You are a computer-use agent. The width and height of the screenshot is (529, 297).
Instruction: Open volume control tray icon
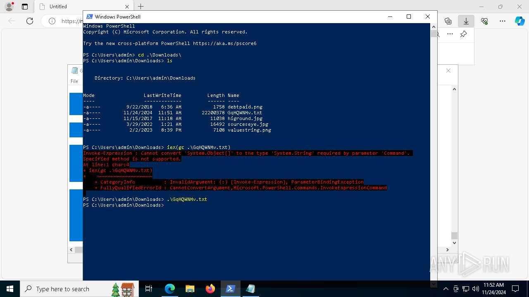476,289
